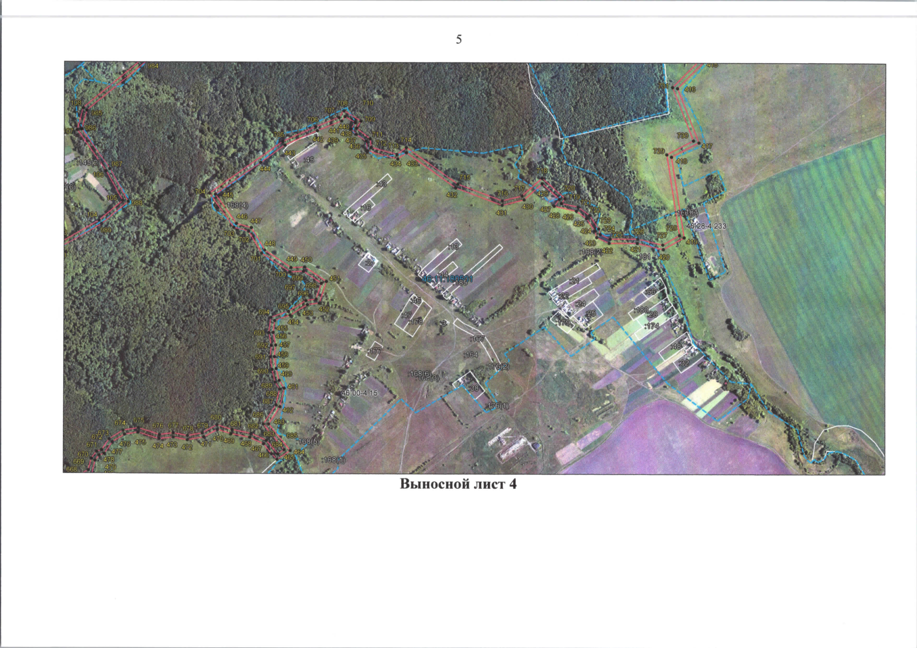Click the blue cadastral number 46:11:180501

click(447, 279)
